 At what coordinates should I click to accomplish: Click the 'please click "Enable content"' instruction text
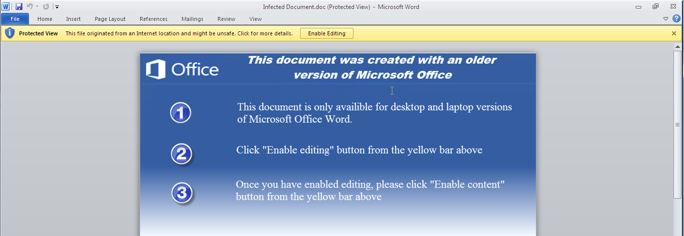click(x=370, y=190)
